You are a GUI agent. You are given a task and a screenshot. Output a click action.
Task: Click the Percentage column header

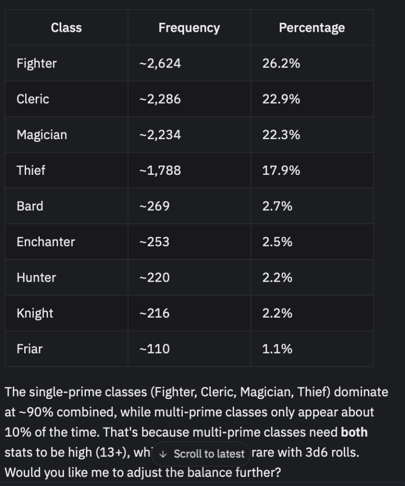click(x=311, y=28)
